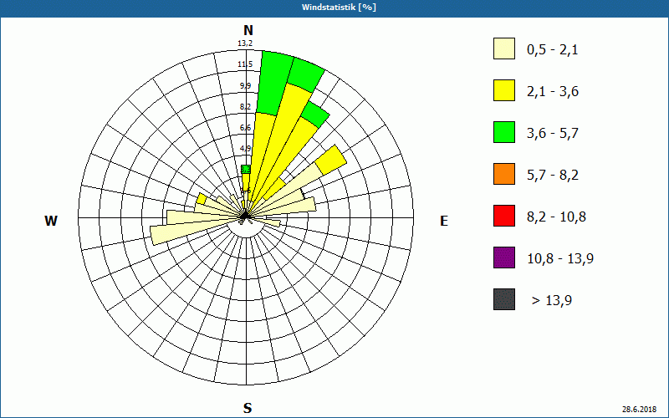The height and width of the screenshot is (418, 669).
Task: Click the N compass label
Action: 248,30
